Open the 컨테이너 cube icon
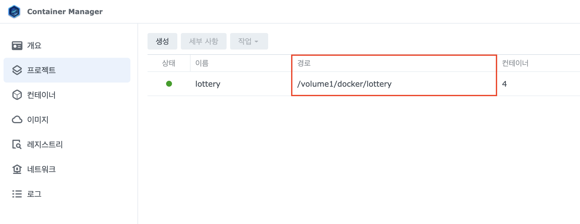Screen dimensions: 580x224 [x=17, y=95]
